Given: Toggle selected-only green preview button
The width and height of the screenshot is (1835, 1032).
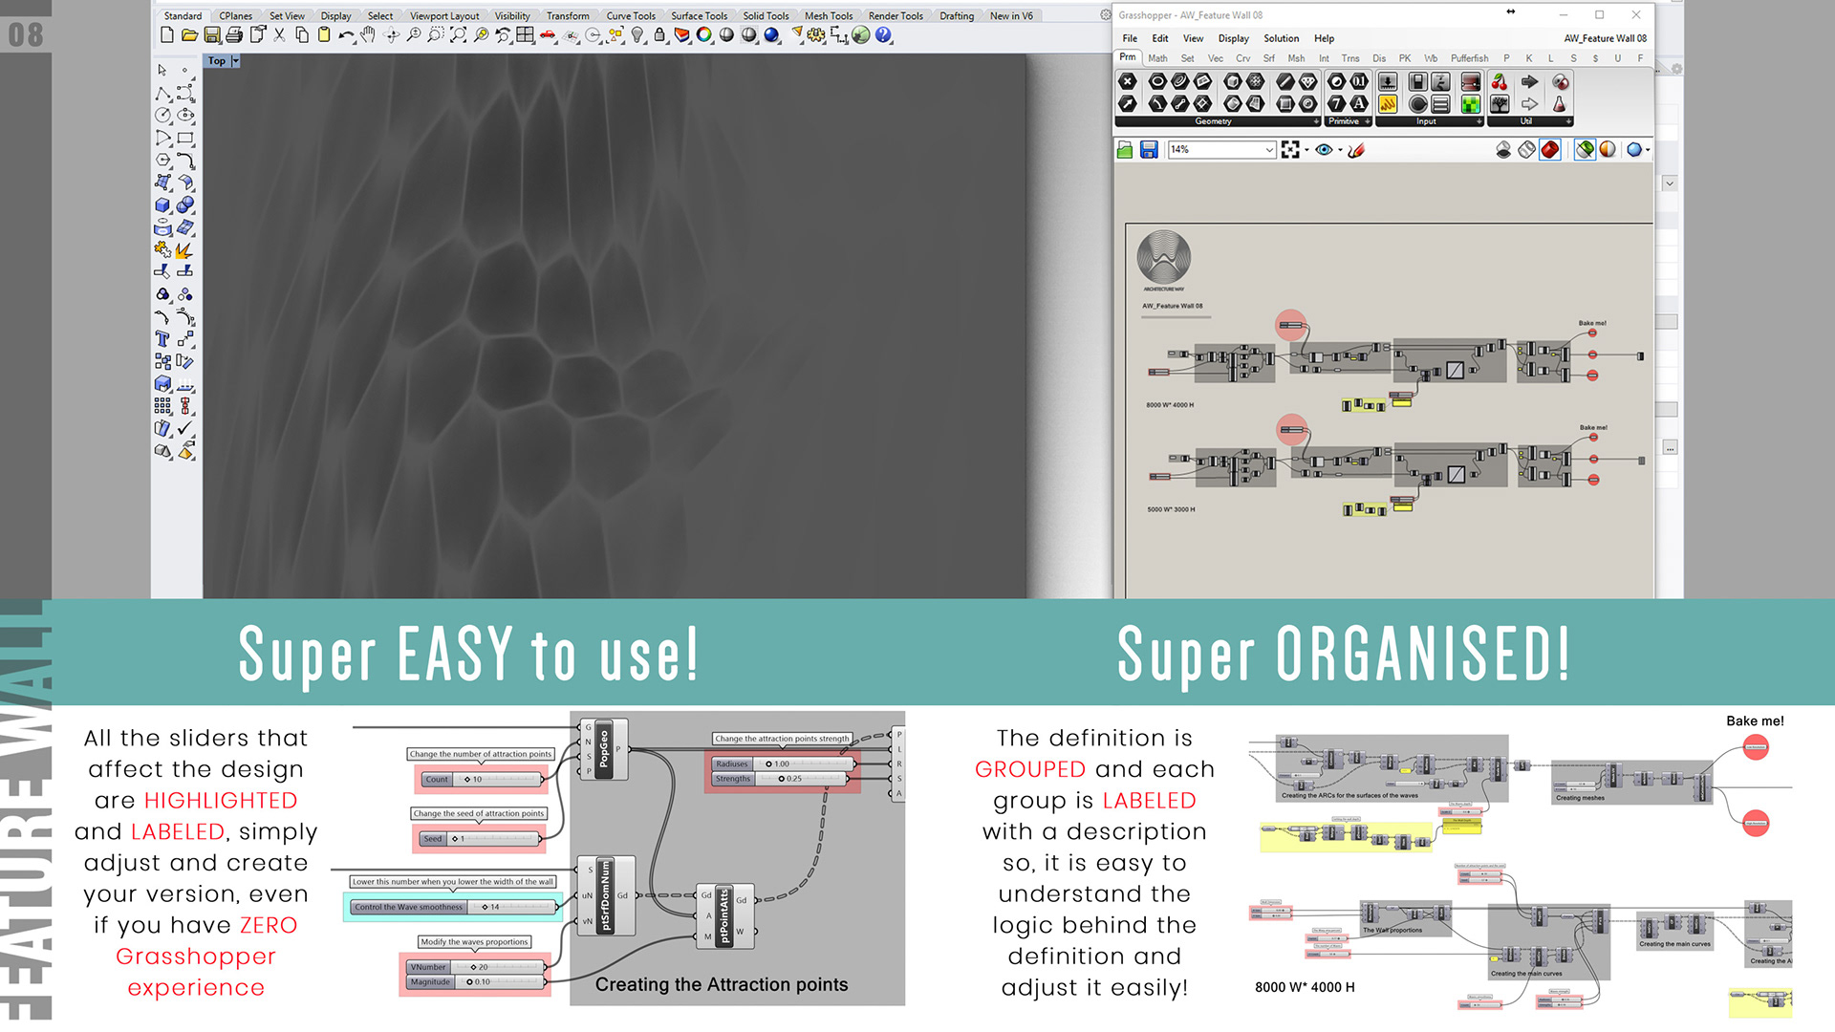Looking at the screenshot, I should (x=1585, y=150).
